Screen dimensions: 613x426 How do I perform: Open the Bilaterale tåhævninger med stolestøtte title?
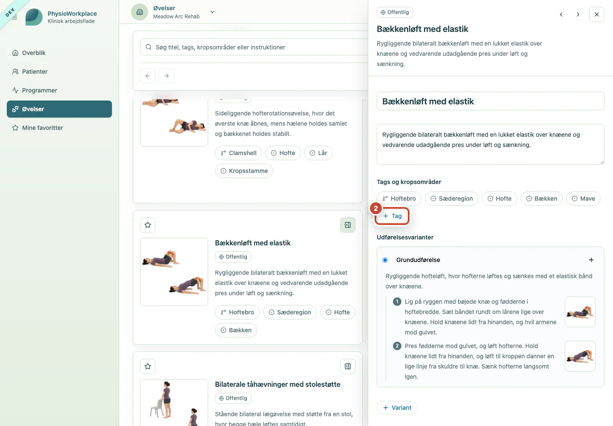coord(278,384)
